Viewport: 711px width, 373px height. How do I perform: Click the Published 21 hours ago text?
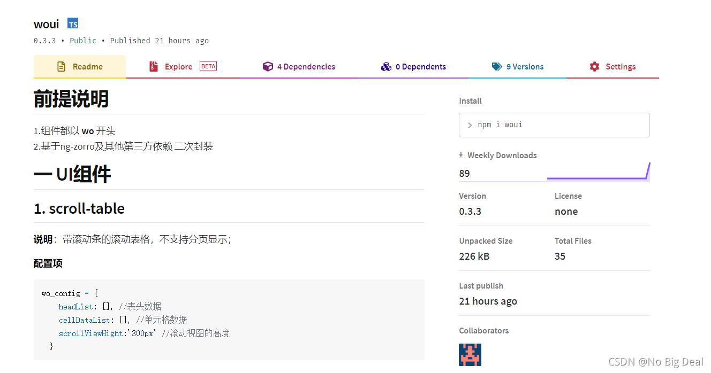coord(160,41)
